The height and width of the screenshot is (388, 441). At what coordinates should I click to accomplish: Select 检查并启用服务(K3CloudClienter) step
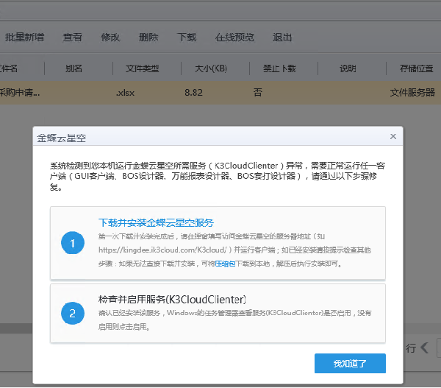171,300
